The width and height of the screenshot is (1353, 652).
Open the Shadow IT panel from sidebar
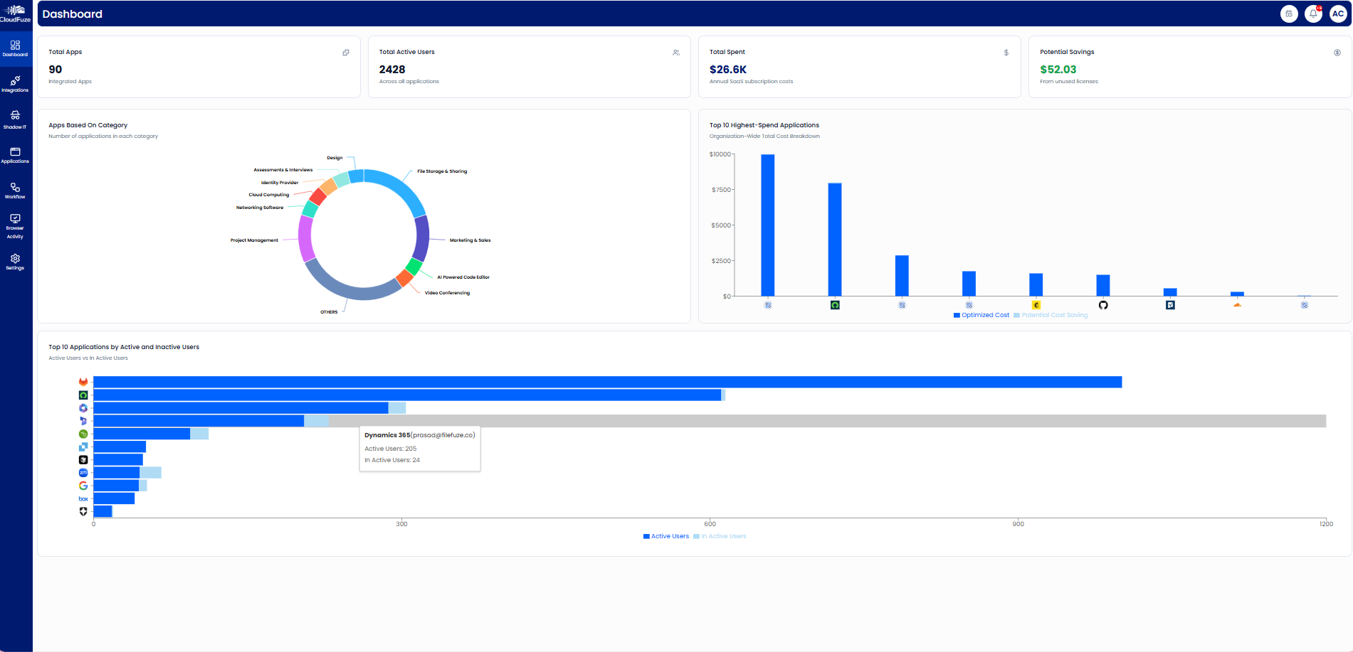coord(15,119)
